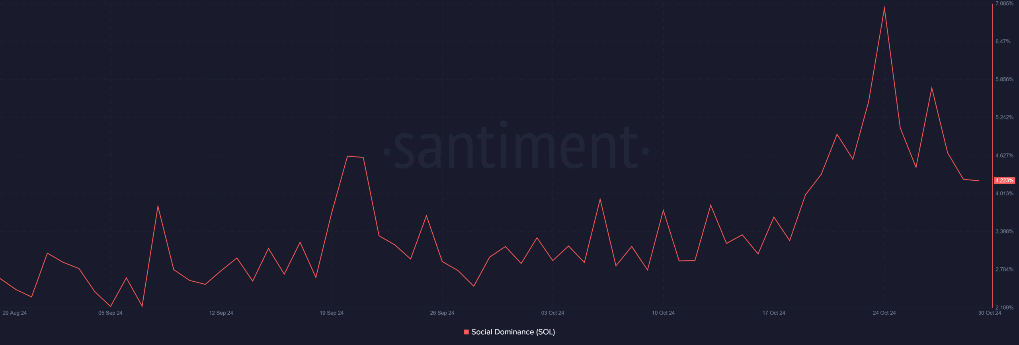Viewport: 1019px width, 345px height.
Task: Click the 7.085% y-axis label
Action: (x=1004, y=4)
